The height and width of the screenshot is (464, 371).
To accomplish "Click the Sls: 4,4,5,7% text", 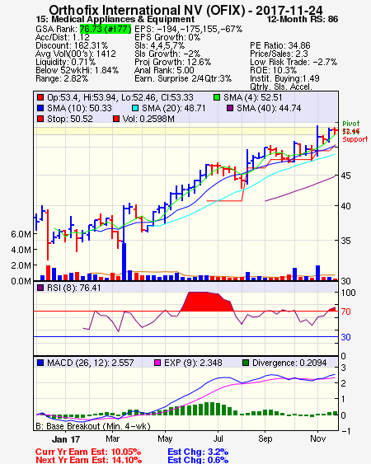I will 160,45.
